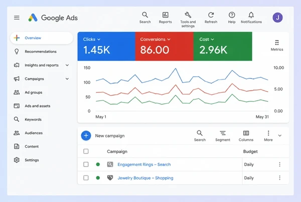This screenshot has width=301, height=202.
Task: Click the Insights and reports icon
Action: click(17, 65)
